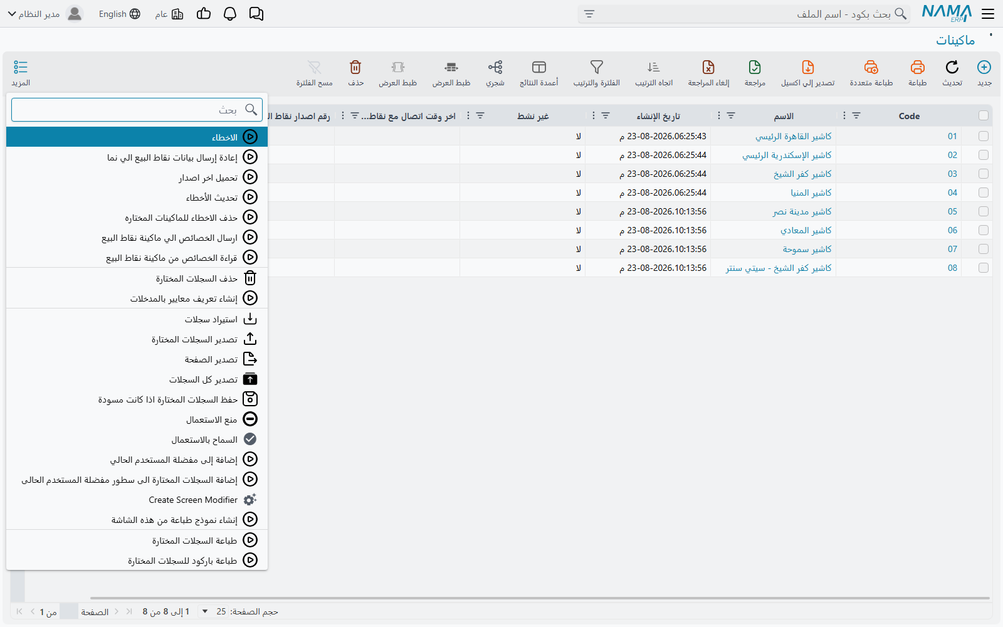
Task: Open Code column filter menu
Action: coord(856,115)
